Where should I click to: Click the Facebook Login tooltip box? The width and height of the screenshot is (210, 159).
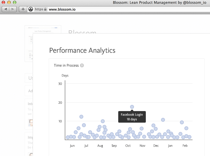pyautogui.click(x=132, y=117)
